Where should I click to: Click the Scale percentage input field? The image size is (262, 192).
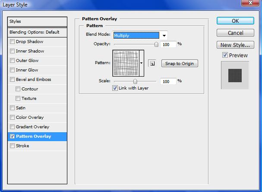tap(168, 81)
